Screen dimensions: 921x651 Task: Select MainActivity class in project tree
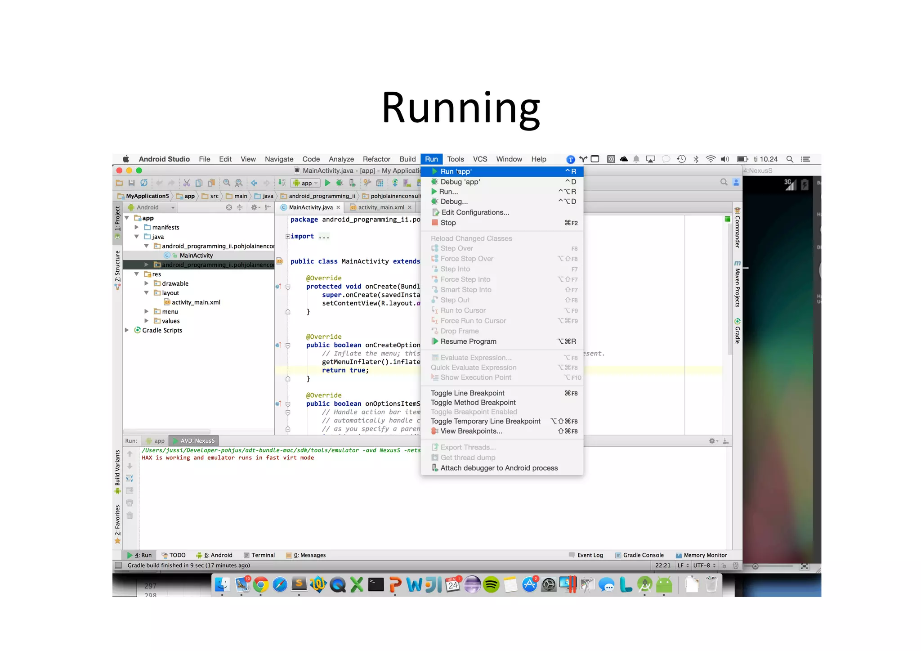point(196,256)
